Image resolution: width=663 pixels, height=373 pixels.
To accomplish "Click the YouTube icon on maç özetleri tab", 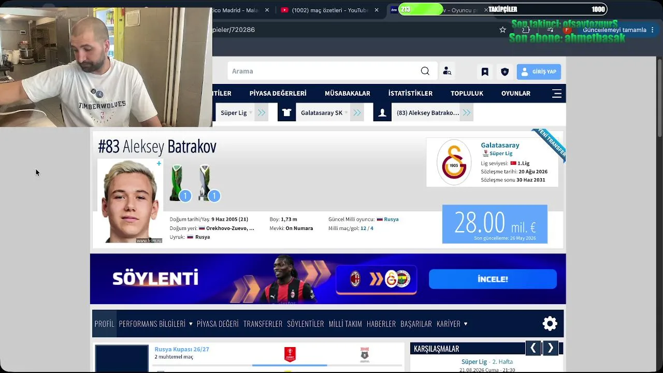I will (x=284, y=10).
